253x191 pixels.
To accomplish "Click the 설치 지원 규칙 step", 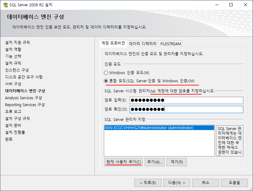I will [18, 42].
